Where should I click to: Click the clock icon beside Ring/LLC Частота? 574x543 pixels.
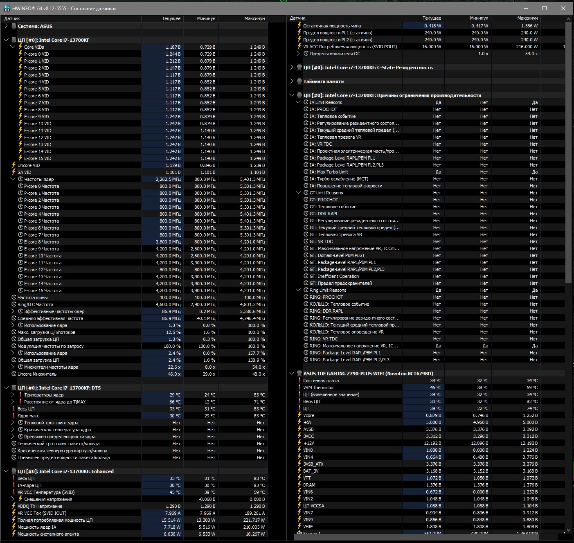tap(14, 304)
